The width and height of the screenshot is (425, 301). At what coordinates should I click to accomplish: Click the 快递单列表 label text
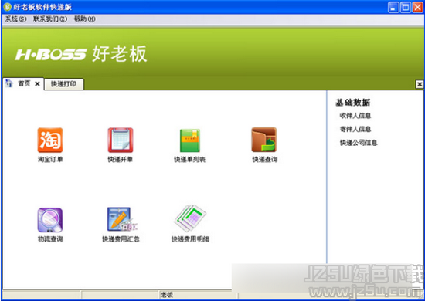(x=190, y=159)
